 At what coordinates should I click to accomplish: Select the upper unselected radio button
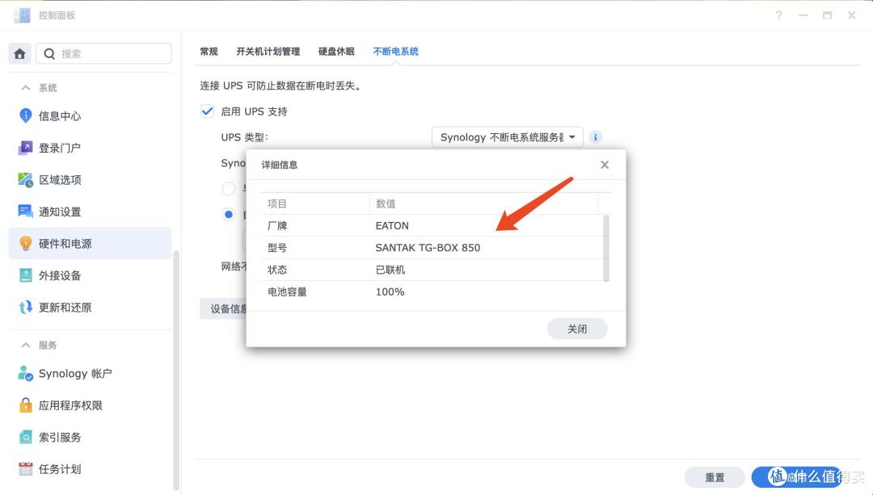click(x=228, y=188)
